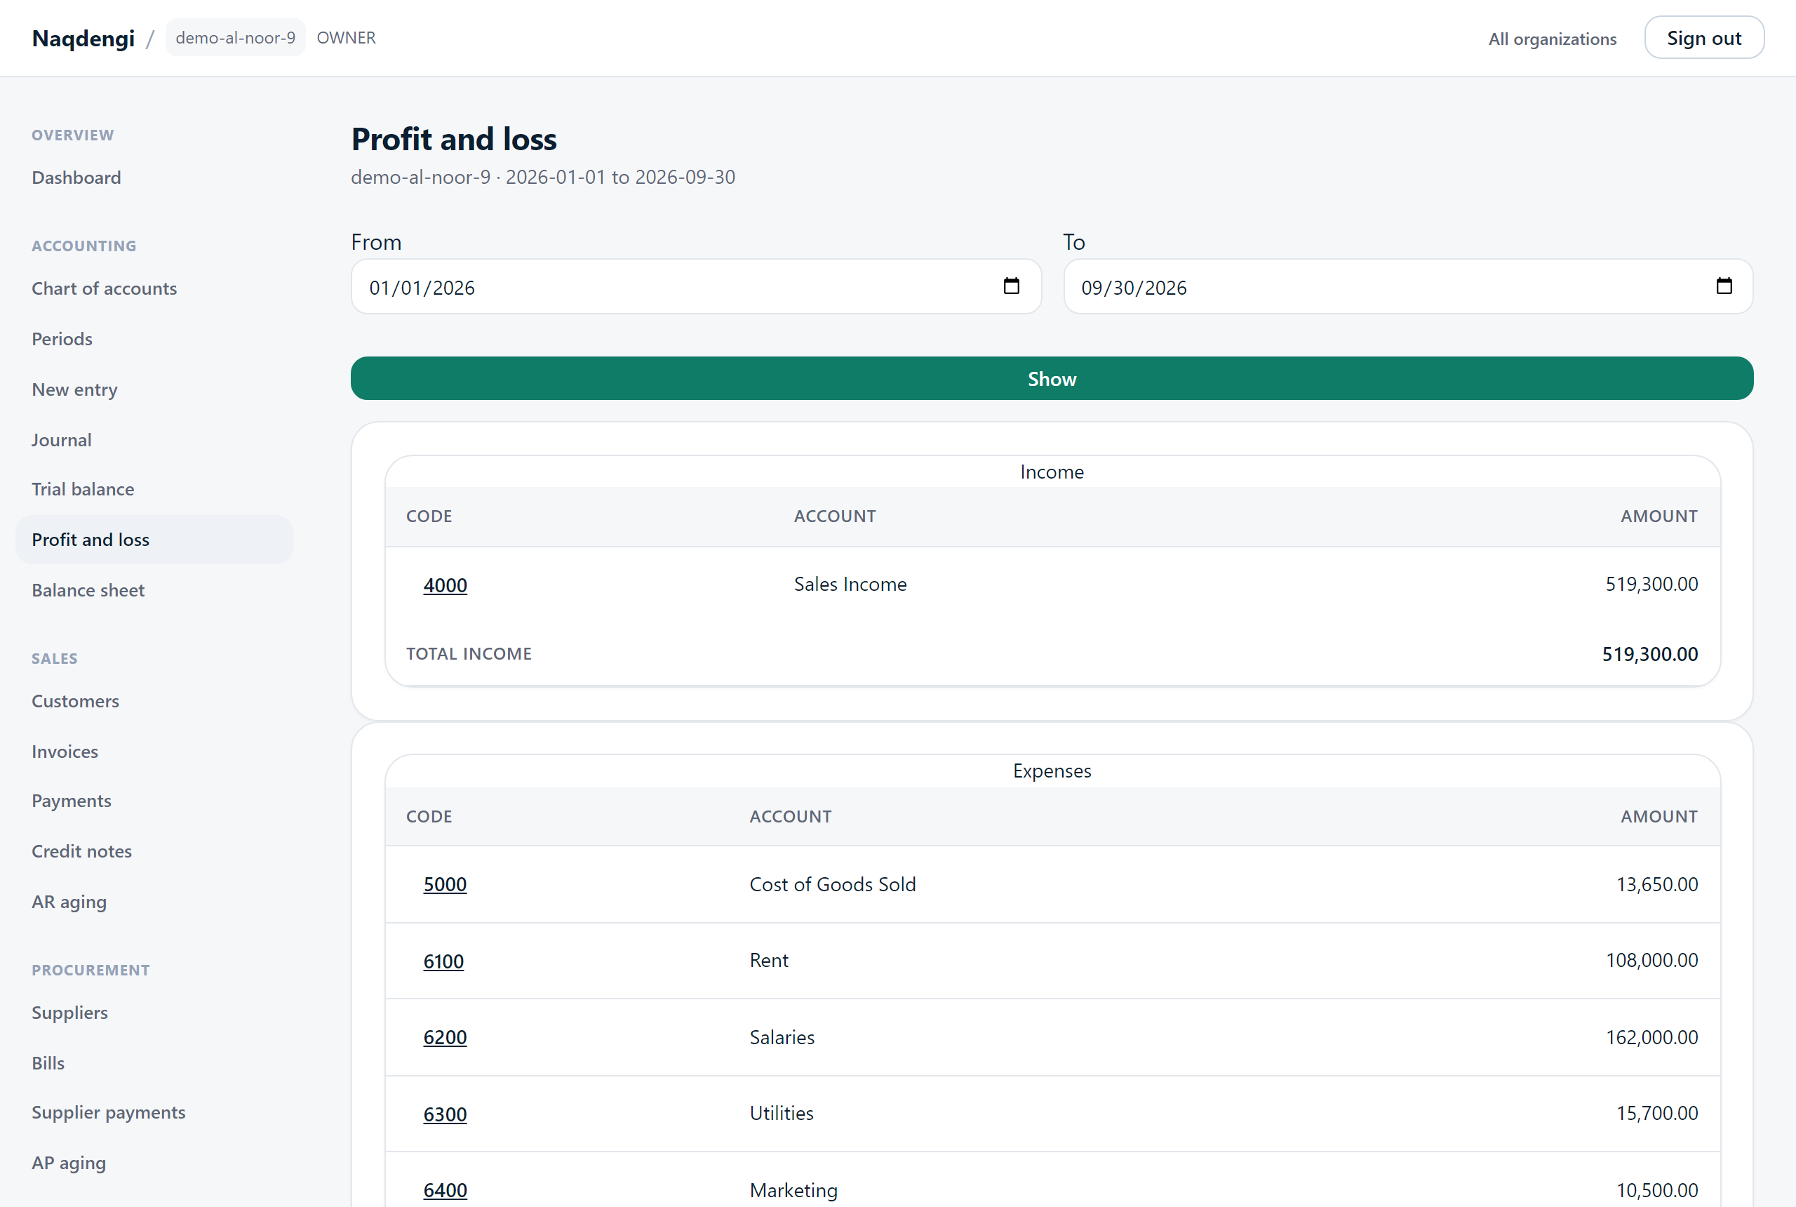
Task: Click the To date field 09/30/2026
Action: coord(1407,286)
